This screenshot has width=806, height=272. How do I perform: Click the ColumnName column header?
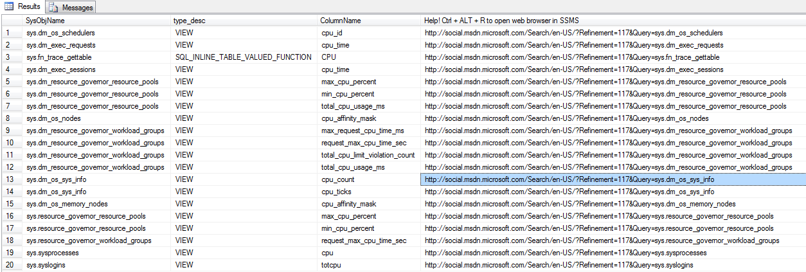[341, 21]
